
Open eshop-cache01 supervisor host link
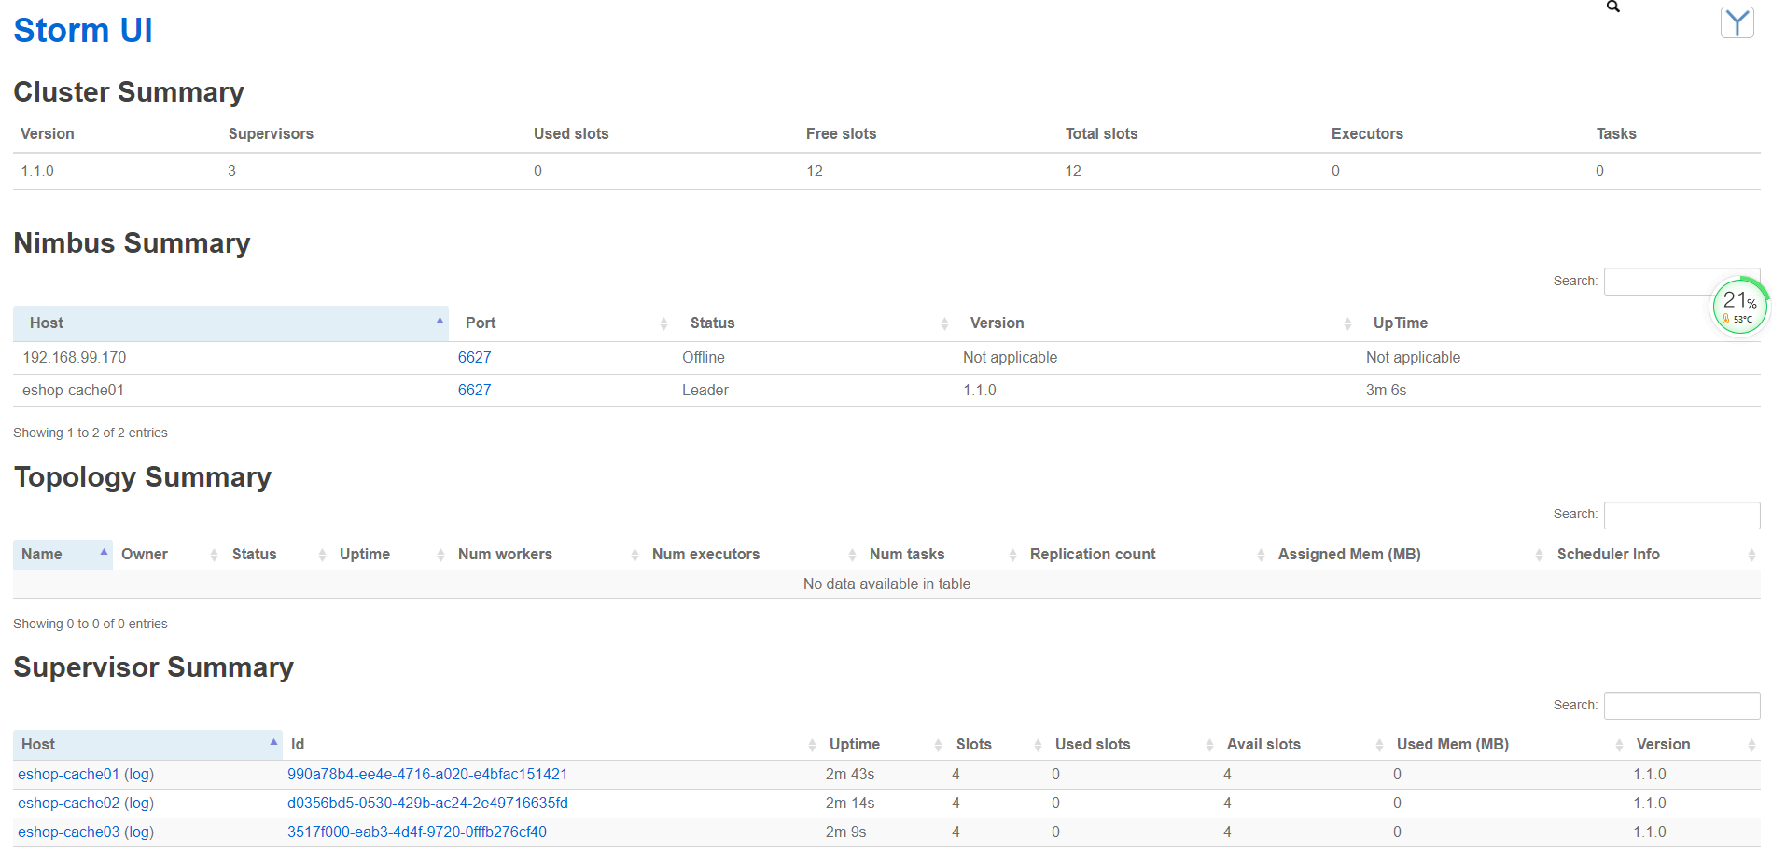click(x=68, y=774)
